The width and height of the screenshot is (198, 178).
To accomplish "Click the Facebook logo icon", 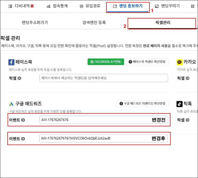I will click(11, 62).
